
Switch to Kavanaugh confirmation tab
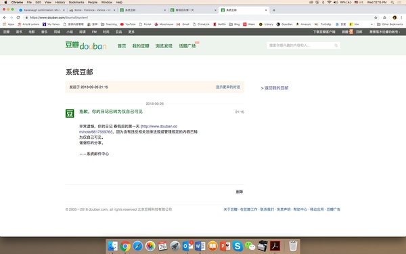pos(41,10)
